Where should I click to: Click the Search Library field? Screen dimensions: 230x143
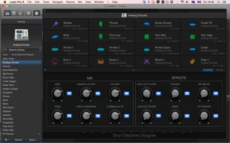click(x=21, y=50)
